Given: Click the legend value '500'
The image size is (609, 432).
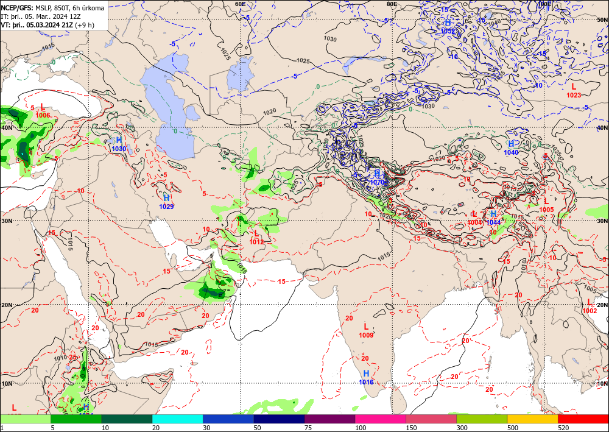Looking at the screenshot, I should pyautogui.click(x=513, y=428).
